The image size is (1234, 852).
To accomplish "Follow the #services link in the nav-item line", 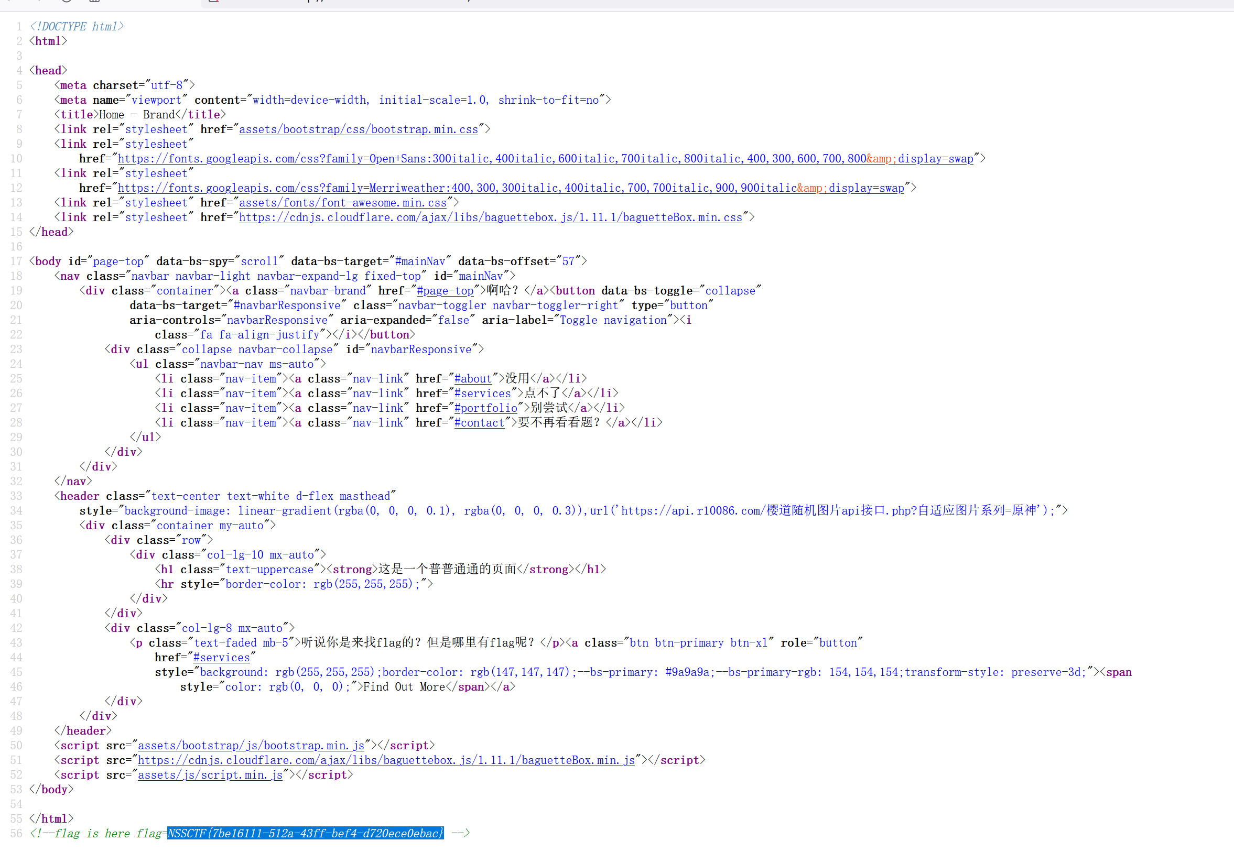I will (x=482, y=394).
